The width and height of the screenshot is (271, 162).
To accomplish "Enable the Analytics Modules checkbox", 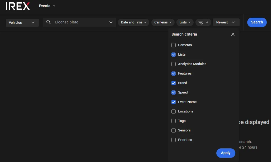I will (174, 64).
